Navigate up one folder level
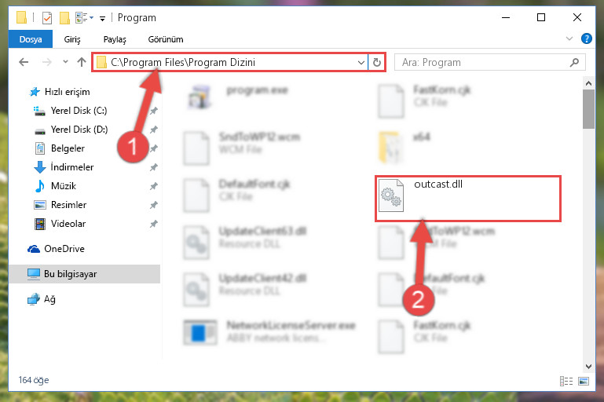The width and height of the screenshot is (604, 402). coord(81,62)
